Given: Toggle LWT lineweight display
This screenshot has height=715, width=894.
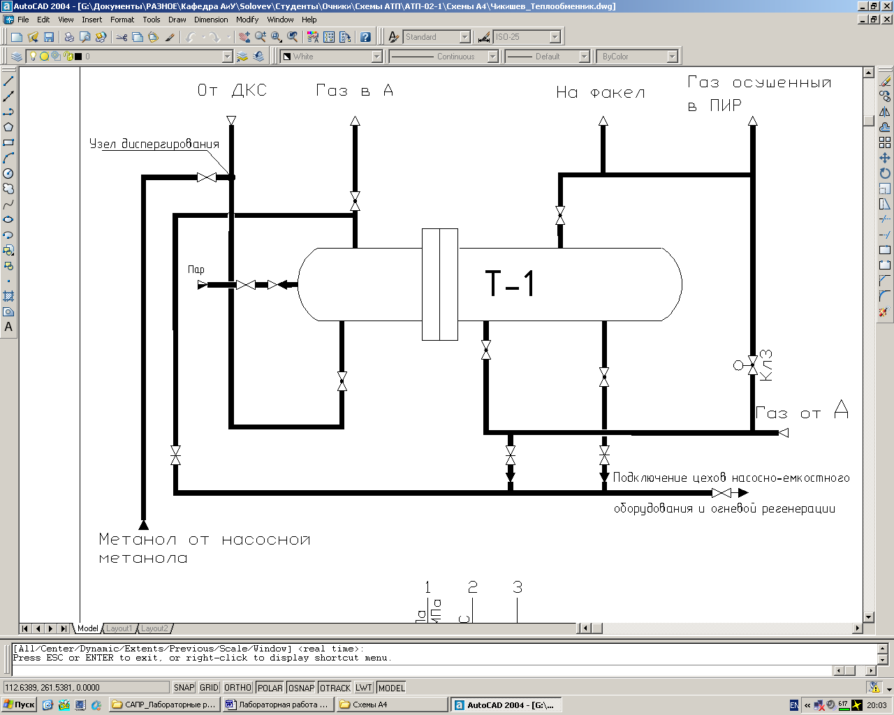Looking at the screenshot, I should pyautogui.click(x=364, y=688).
